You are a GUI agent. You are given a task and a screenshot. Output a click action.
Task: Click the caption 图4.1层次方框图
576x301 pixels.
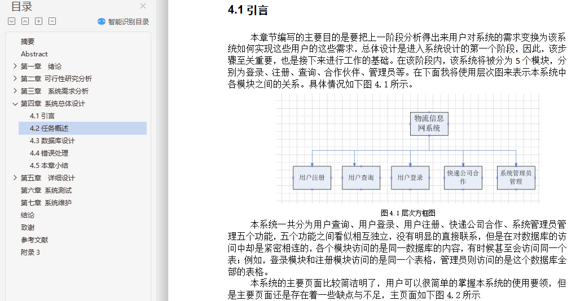point(408,213)
